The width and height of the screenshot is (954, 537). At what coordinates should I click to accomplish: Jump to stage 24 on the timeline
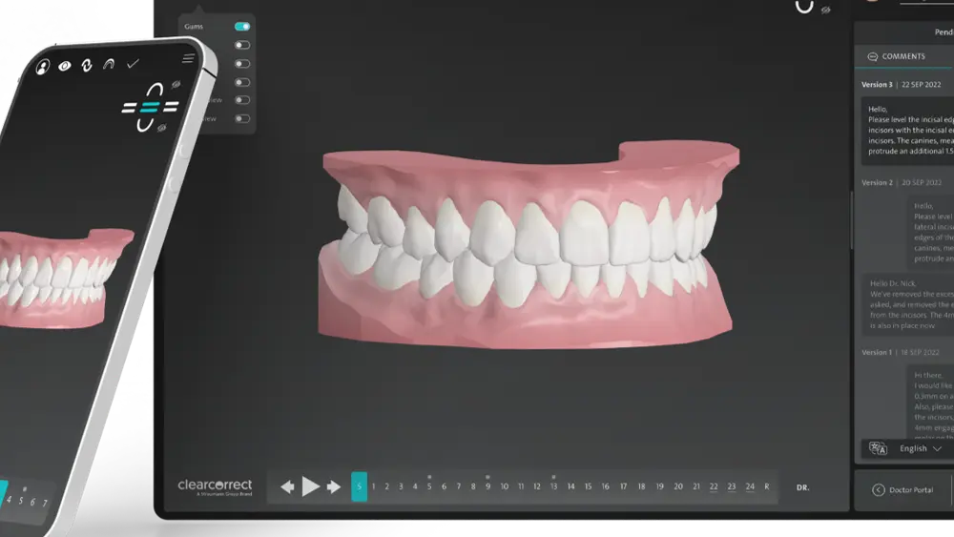(750, 486)
